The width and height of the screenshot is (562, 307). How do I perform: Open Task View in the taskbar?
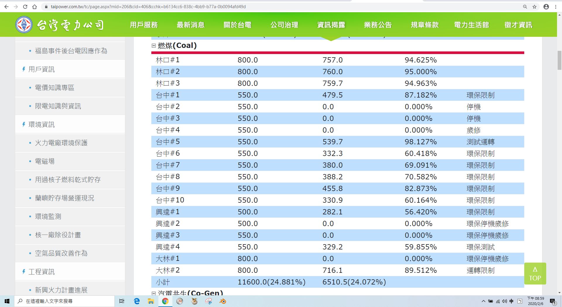coord(122,301)
